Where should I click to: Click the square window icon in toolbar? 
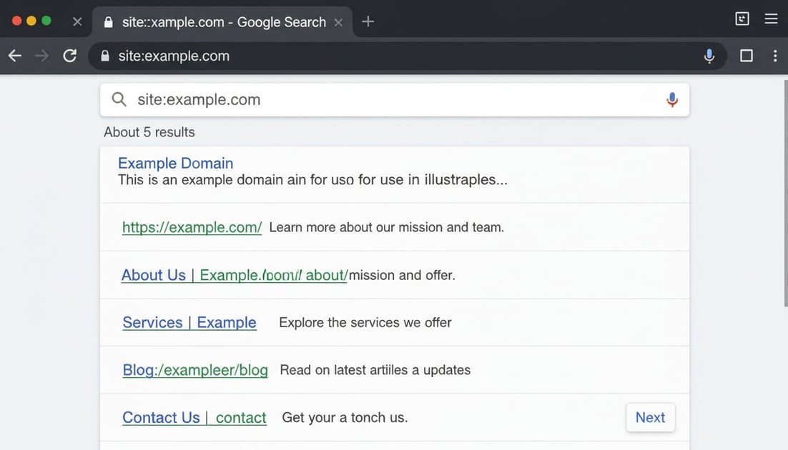click(x=746, y=56)
